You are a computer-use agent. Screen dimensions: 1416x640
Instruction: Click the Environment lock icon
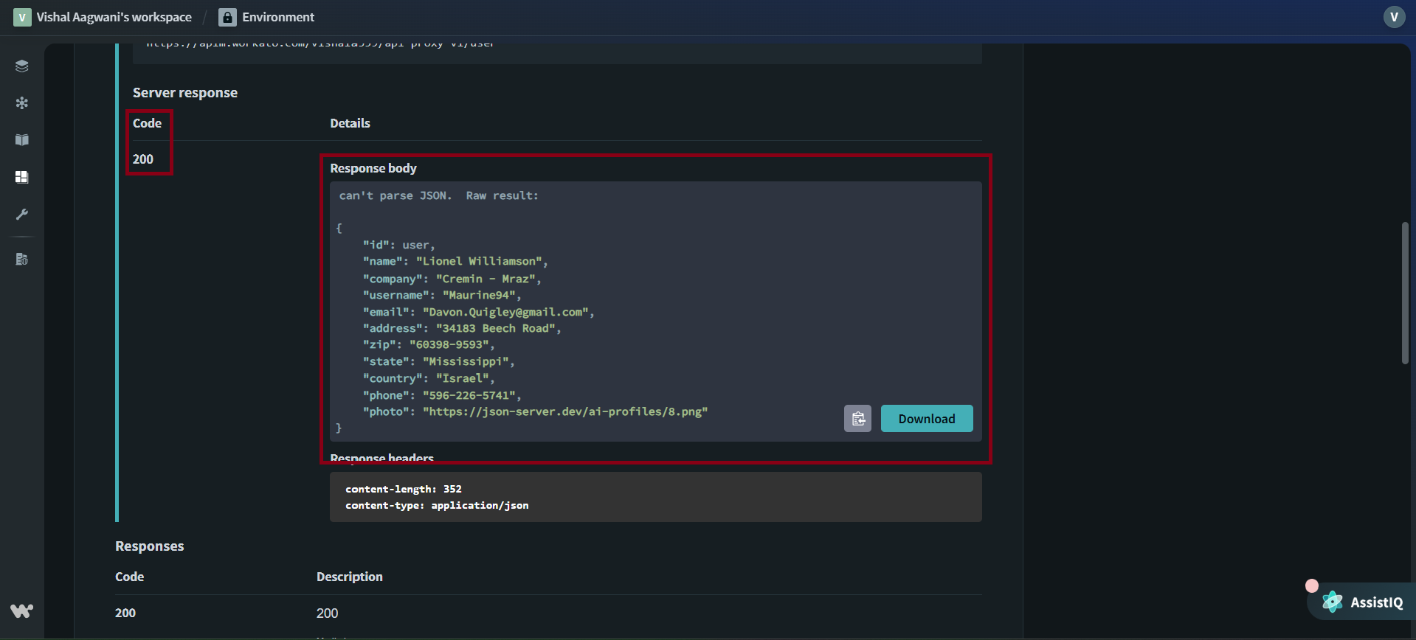pyautogui.click(x=228, y=17)
